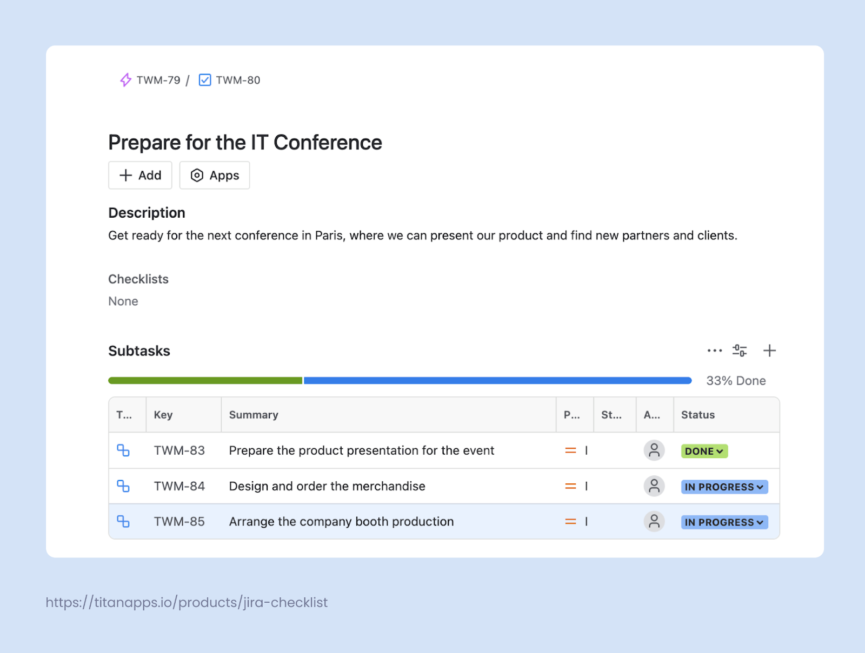This screenshot has width=865, height=653.
Task: Select the TWM-79 breadcrumb link
Action: [158, 80]
